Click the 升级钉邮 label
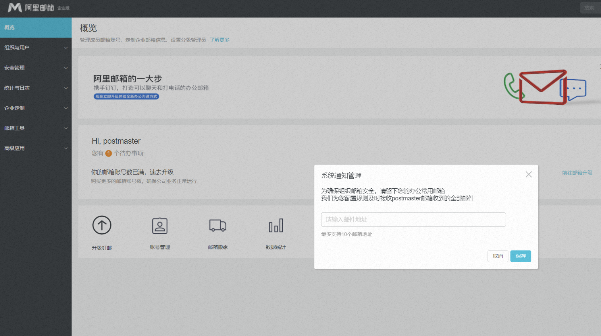 coord(102,248)
